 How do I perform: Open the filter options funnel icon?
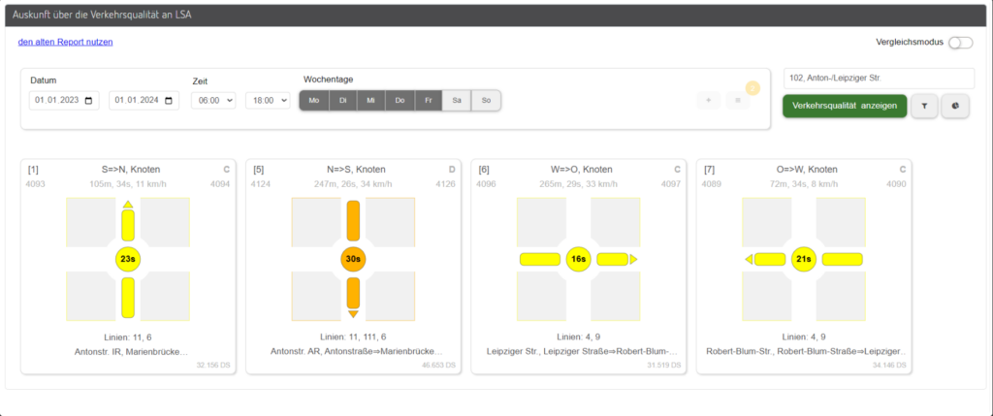(x=924, y=107)
